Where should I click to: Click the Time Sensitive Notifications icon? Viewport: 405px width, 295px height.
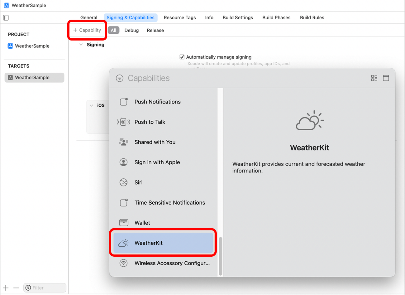(x=124, y=203)
